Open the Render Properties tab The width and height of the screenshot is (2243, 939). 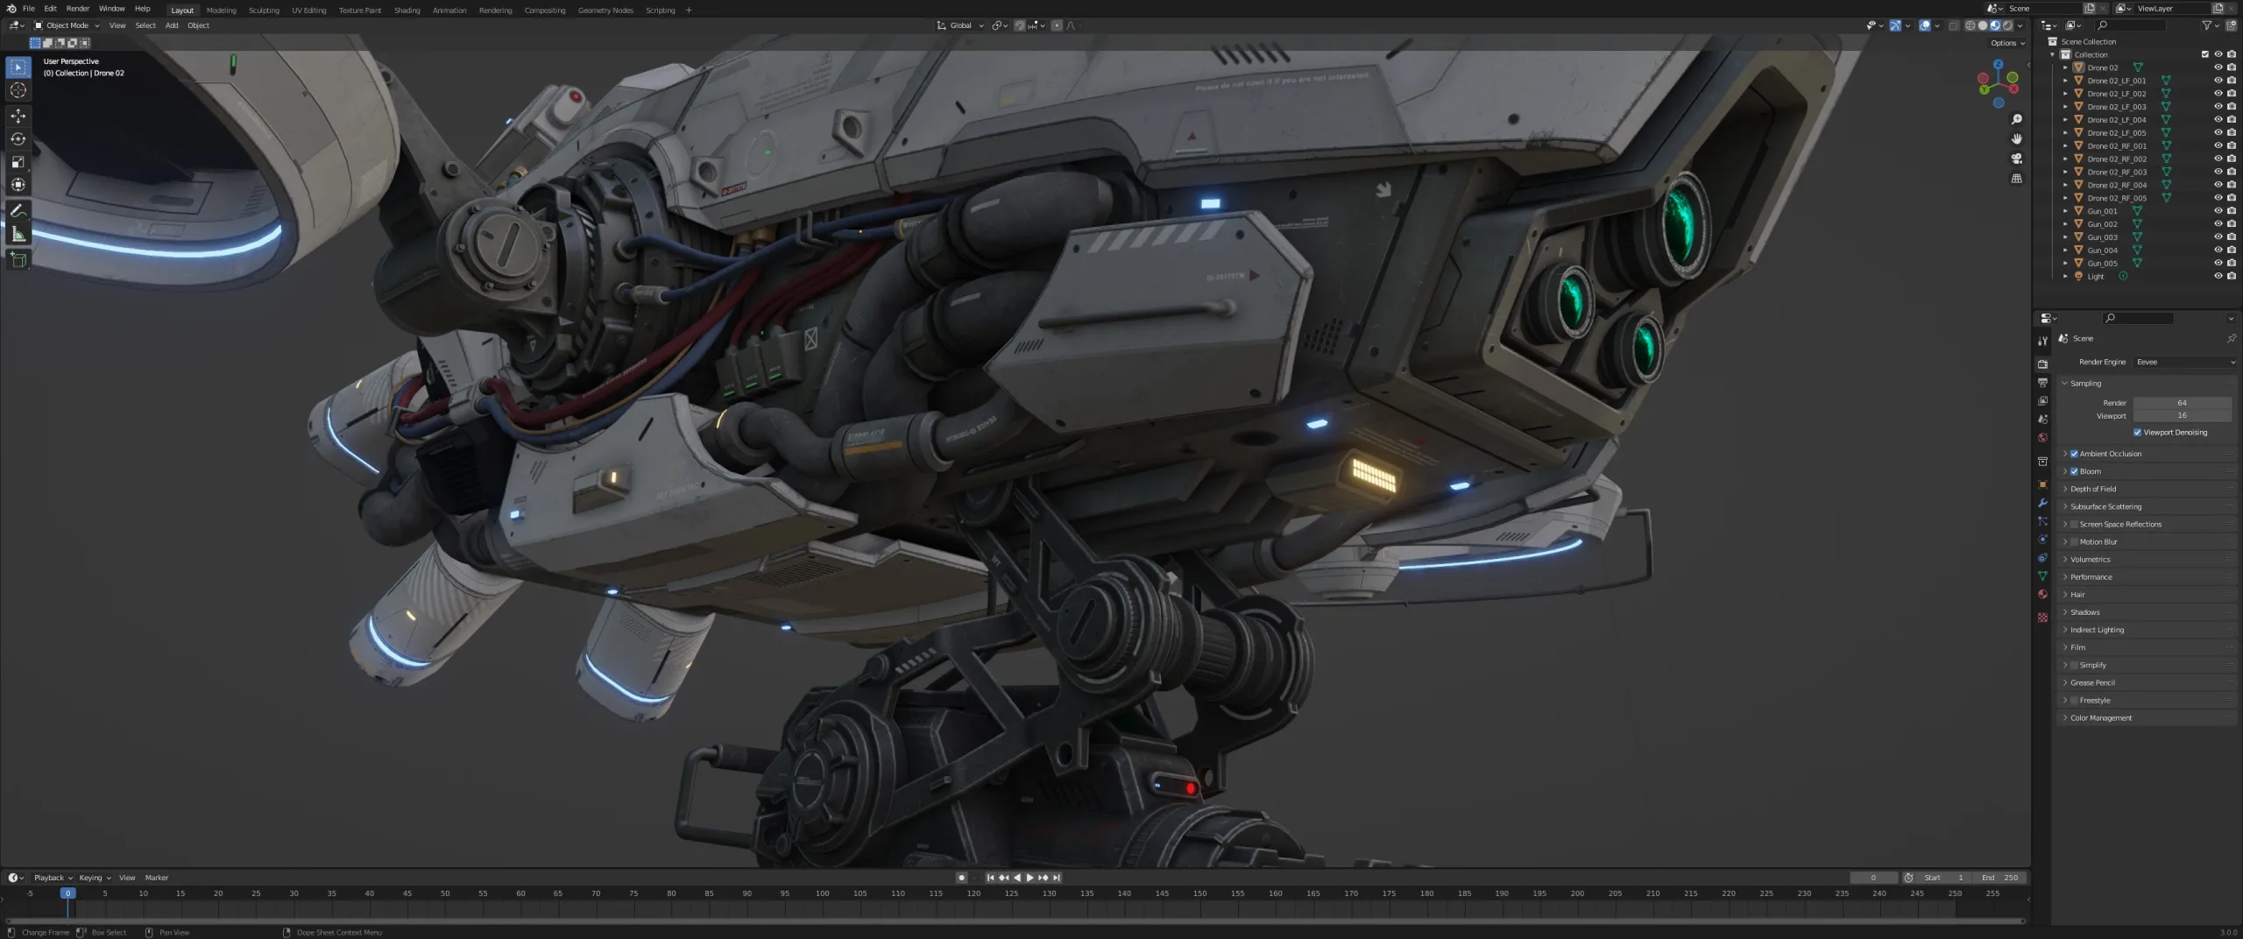click(x=2042, y=364)
